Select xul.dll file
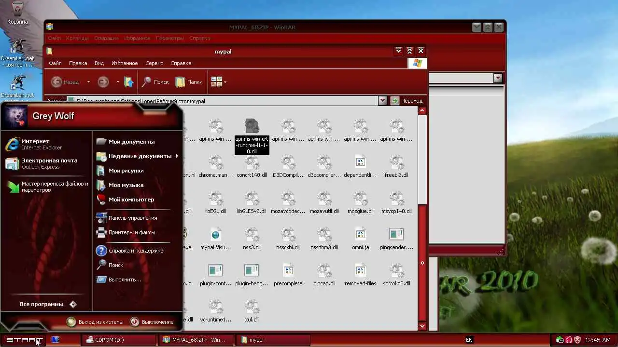Screen dimensions: 618x347 [252, 311]
